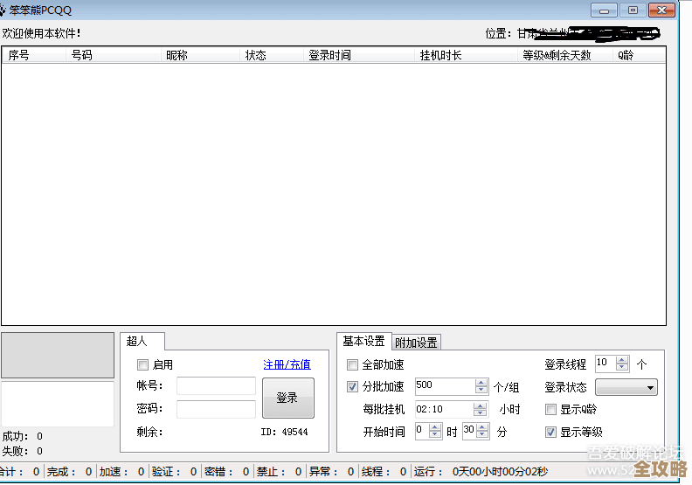Close the 笨笨熊PCQQ window

tap(662, 10)
